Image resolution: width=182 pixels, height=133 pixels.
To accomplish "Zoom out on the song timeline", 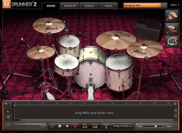I will click(x=176, y=116).
